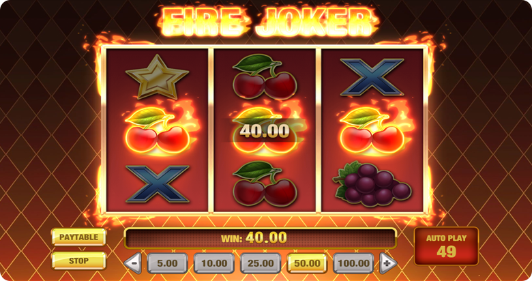Stop the reels with the Stop button
532x281 pixels.
click(x=78, y=261)
